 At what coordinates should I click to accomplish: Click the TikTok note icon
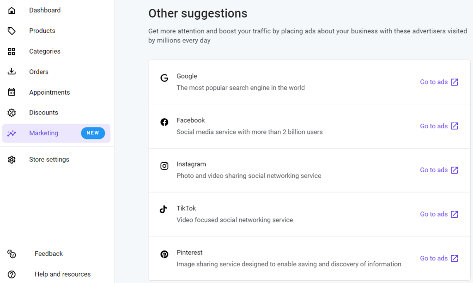pos(164,210)
